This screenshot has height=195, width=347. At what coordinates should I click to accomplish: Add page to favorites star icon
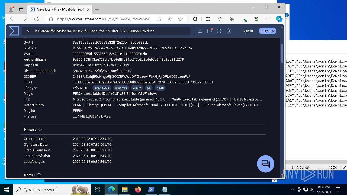pos(181,19)
